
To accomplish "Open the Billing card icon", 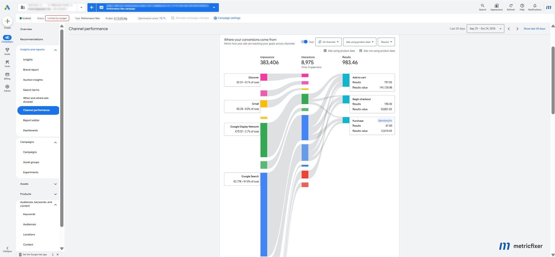I will coord(7,74).
